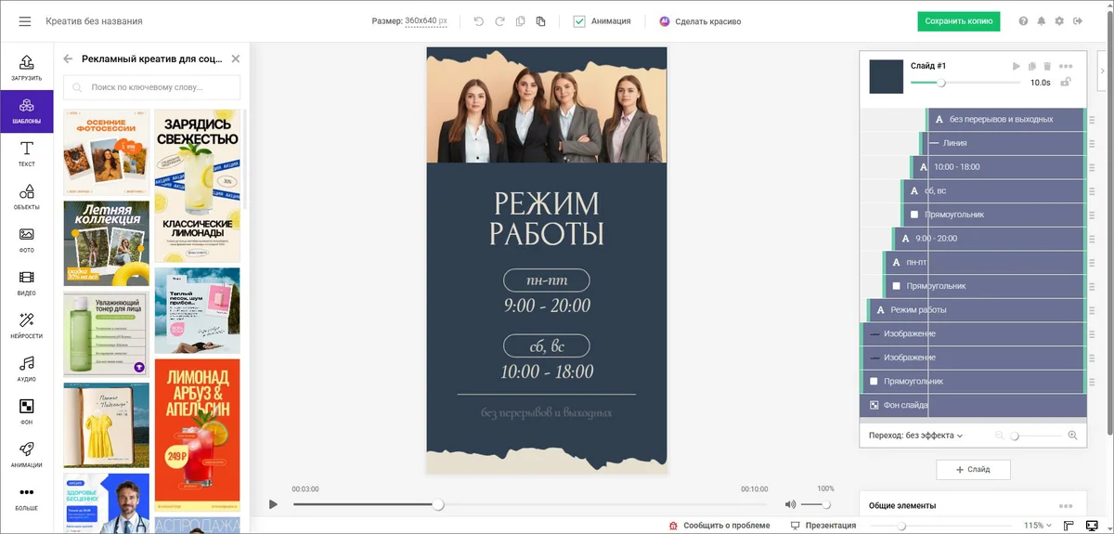The image size is (1114, 534).
Task: Open the Фон background panel
Action: [26, 411]
